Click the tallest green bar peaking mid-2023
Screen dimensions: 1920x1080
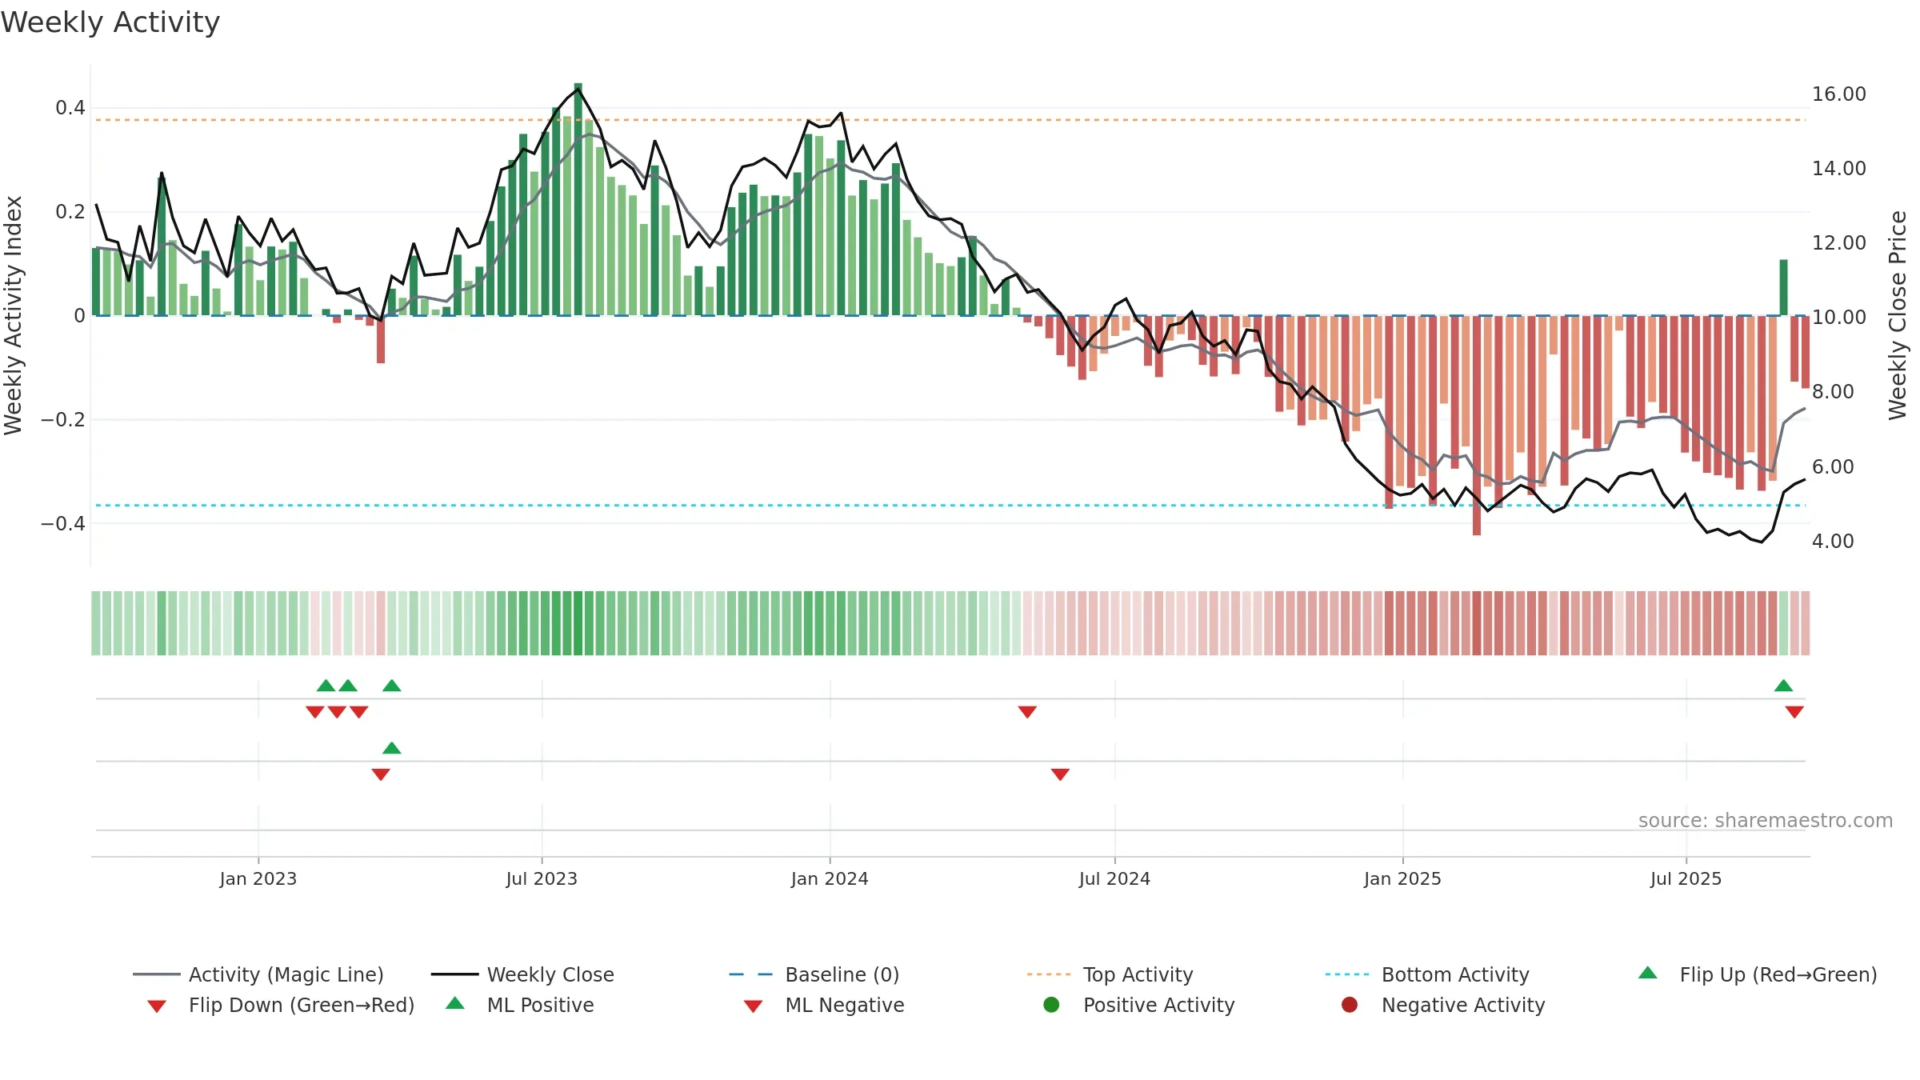[578, 199]
